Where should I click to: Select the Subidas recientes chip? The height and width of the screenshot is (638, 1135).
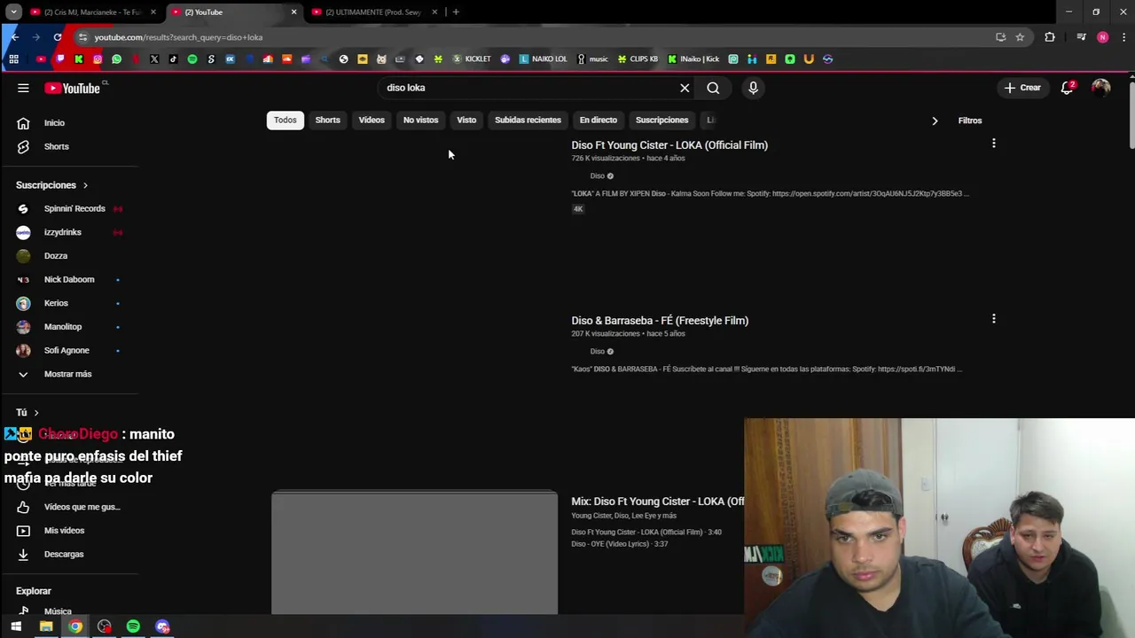528,121
